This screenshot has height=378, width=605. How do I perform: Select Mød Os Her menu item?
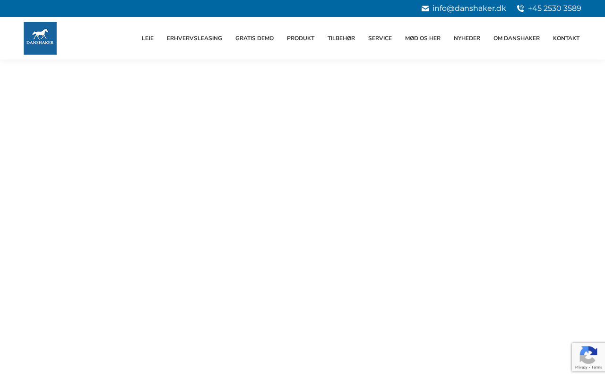click(x=423, y=38)
